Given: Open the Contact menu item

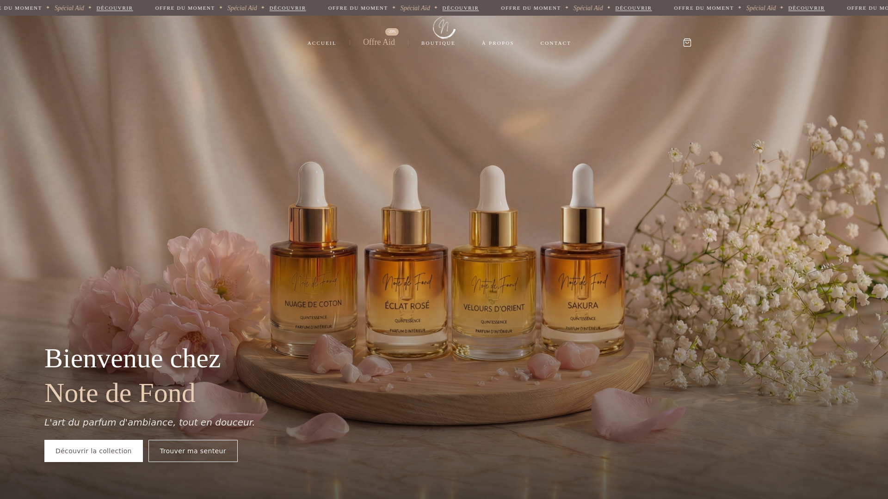Looking at the screenshot, I should [x=555, y=43].
